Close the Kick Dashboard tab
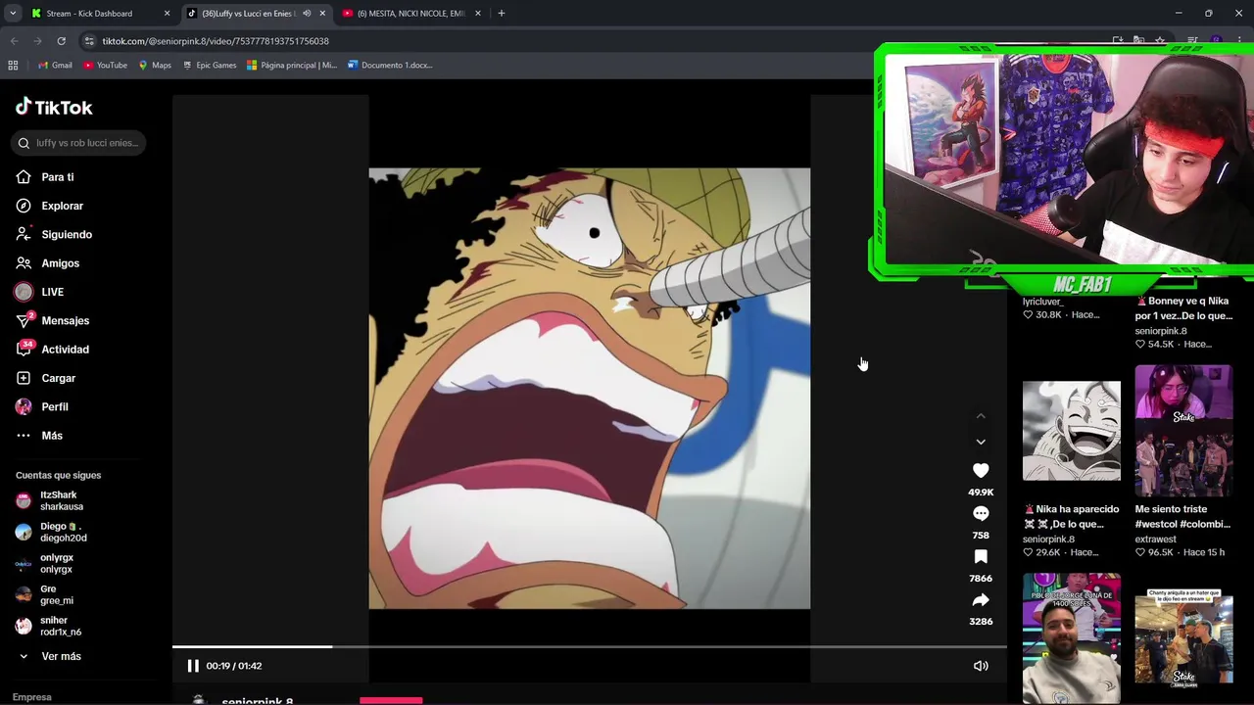1254x705 pixels. click(167, 14)
